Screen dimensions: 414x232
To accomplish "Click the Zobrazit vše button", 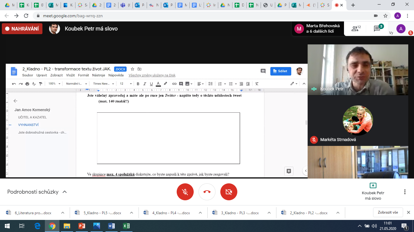I will [388, 212].
